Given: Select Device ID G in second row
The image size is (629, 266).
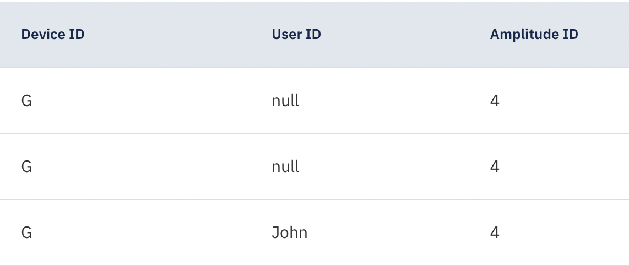Looking at the screenshot, I should [26, 167].
